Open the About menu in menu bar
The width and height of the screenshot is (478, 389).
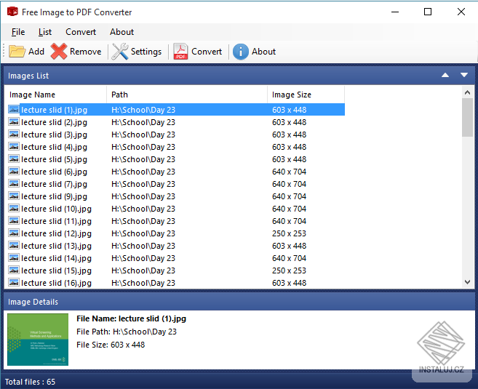(122, 32)
